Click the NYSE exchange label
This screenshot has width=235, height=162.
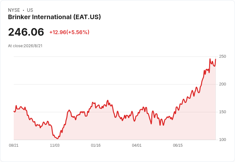[x=14, y=10]
